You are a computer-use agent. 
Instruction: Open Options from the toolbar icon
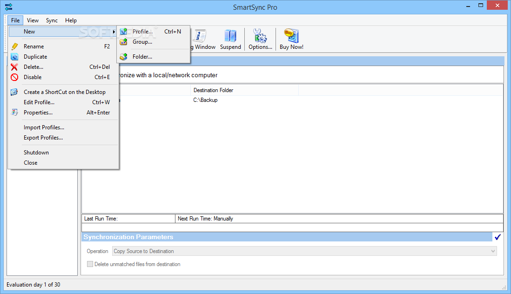[x=260, y=36]
